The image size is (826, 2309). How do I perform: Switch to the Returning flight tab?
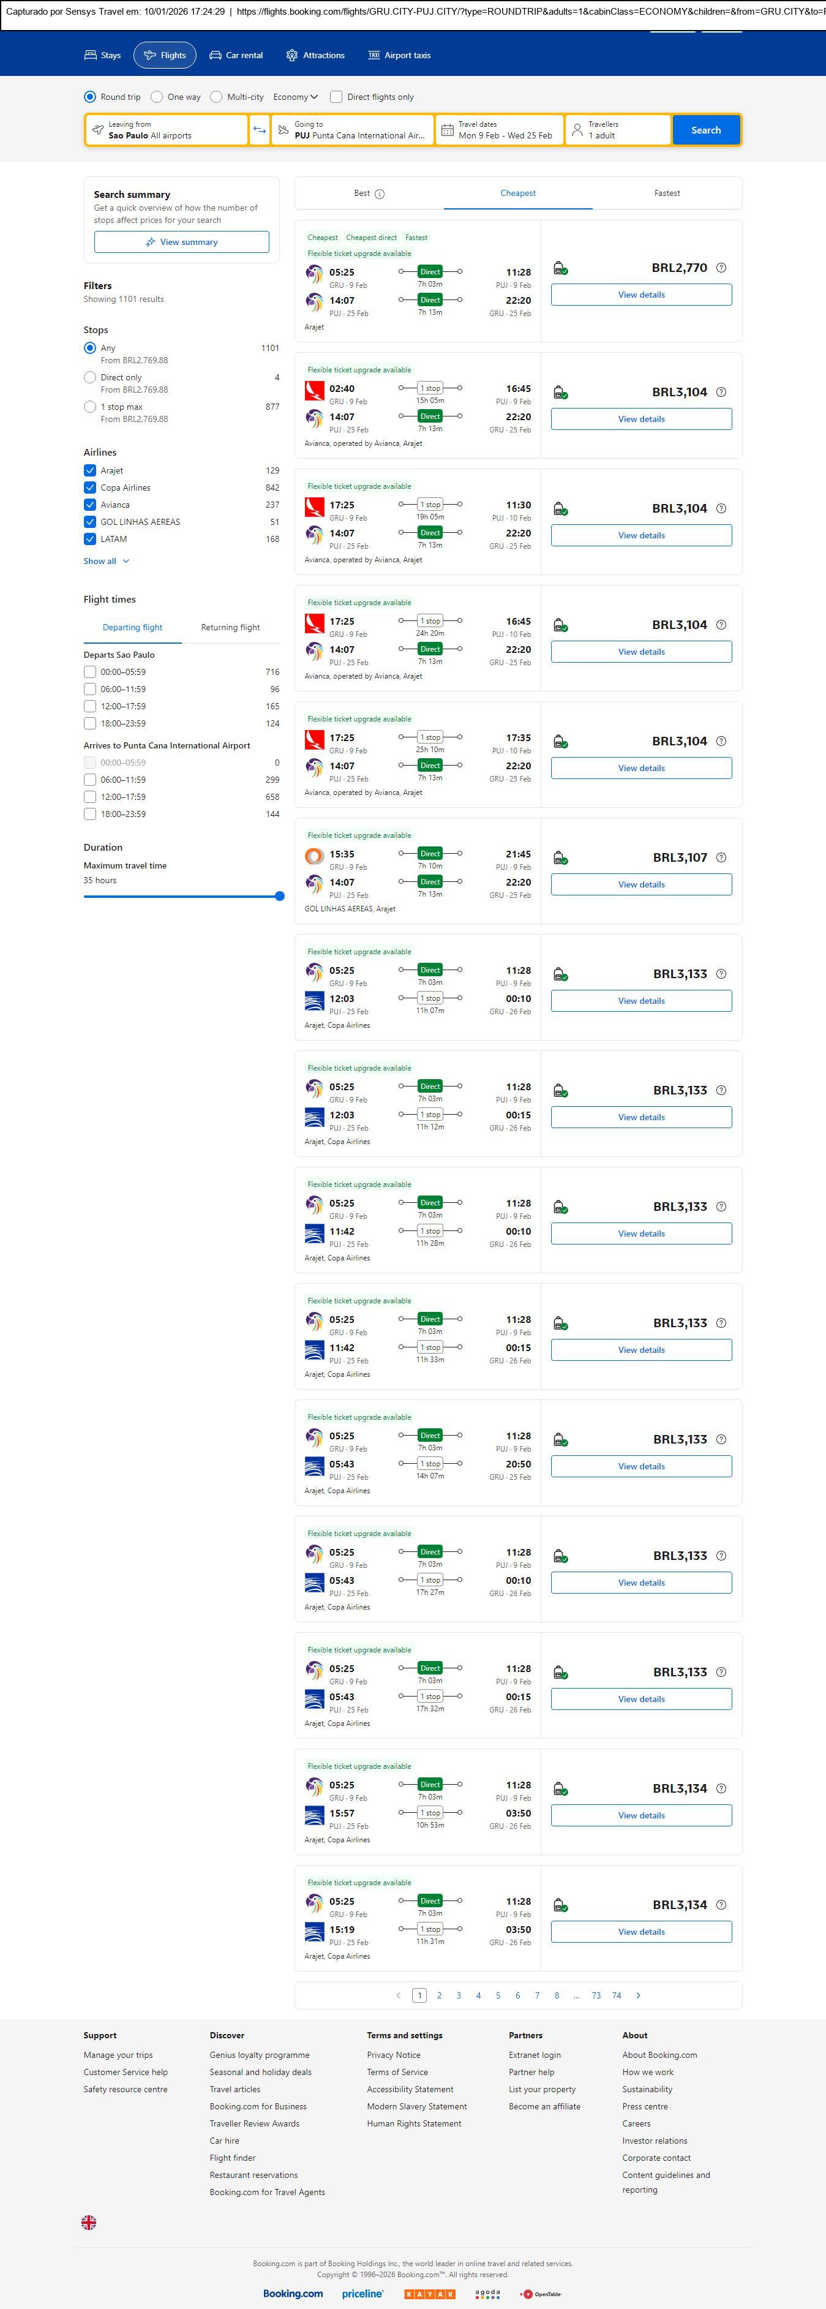pyautogui.click(x=230, y=627)
